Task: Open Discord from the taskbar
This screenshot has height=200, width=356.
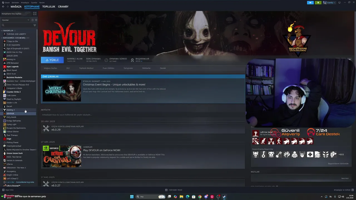Action: 206,197
